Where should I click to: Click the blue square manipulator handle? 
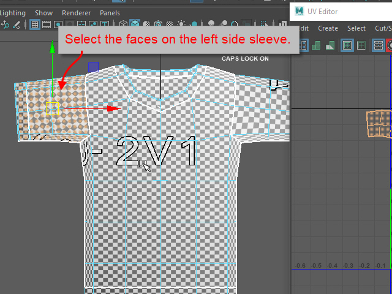pos(93,66)
